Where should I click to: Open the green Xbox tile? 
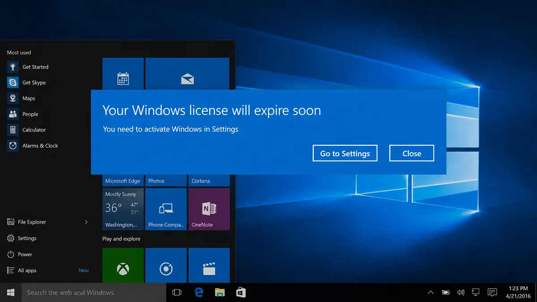123,265
